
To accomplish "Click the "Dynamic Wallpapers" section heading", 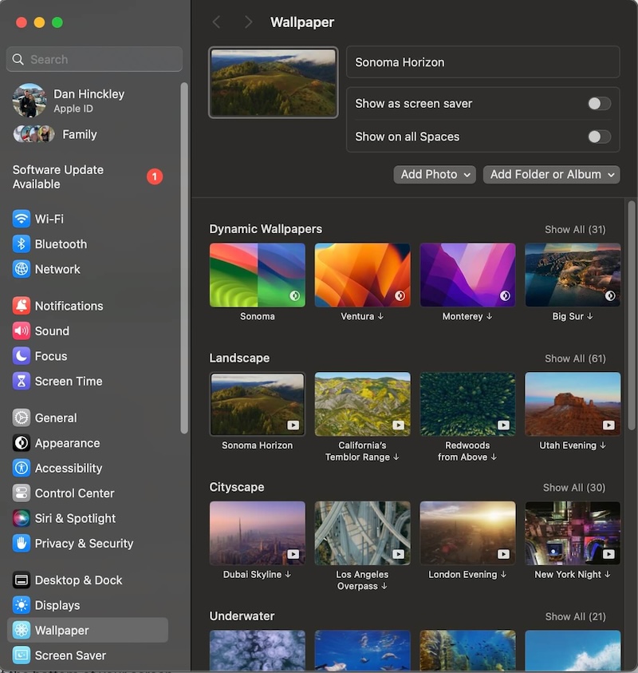I will click(266, 229).
